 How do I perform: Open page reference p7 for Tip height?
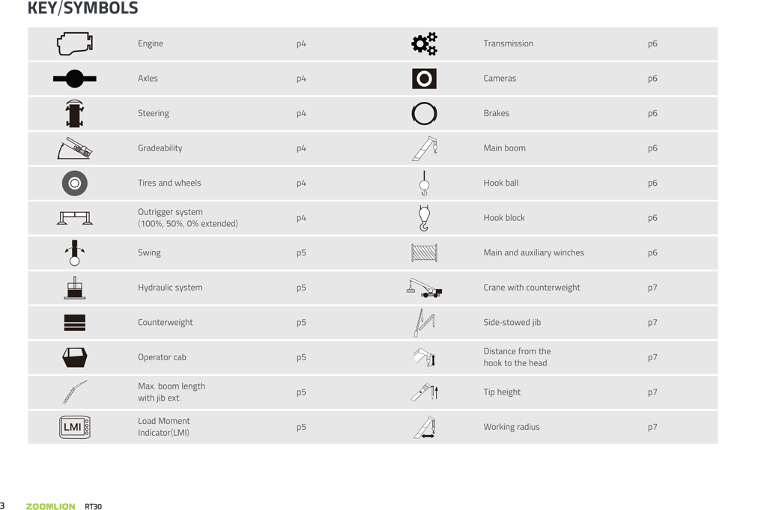(652, 392)
